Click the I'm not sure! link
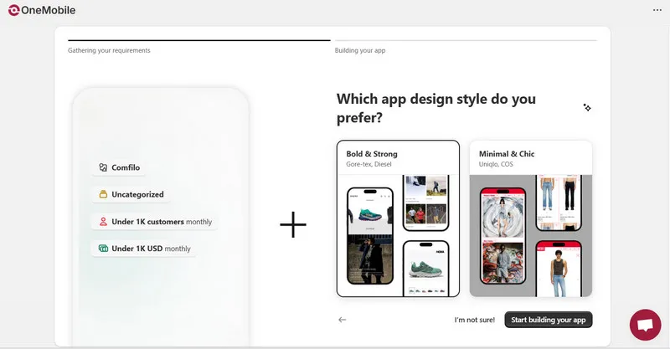Image resolution: width=670 pixels, height=349 pixels. coord(474,320)
